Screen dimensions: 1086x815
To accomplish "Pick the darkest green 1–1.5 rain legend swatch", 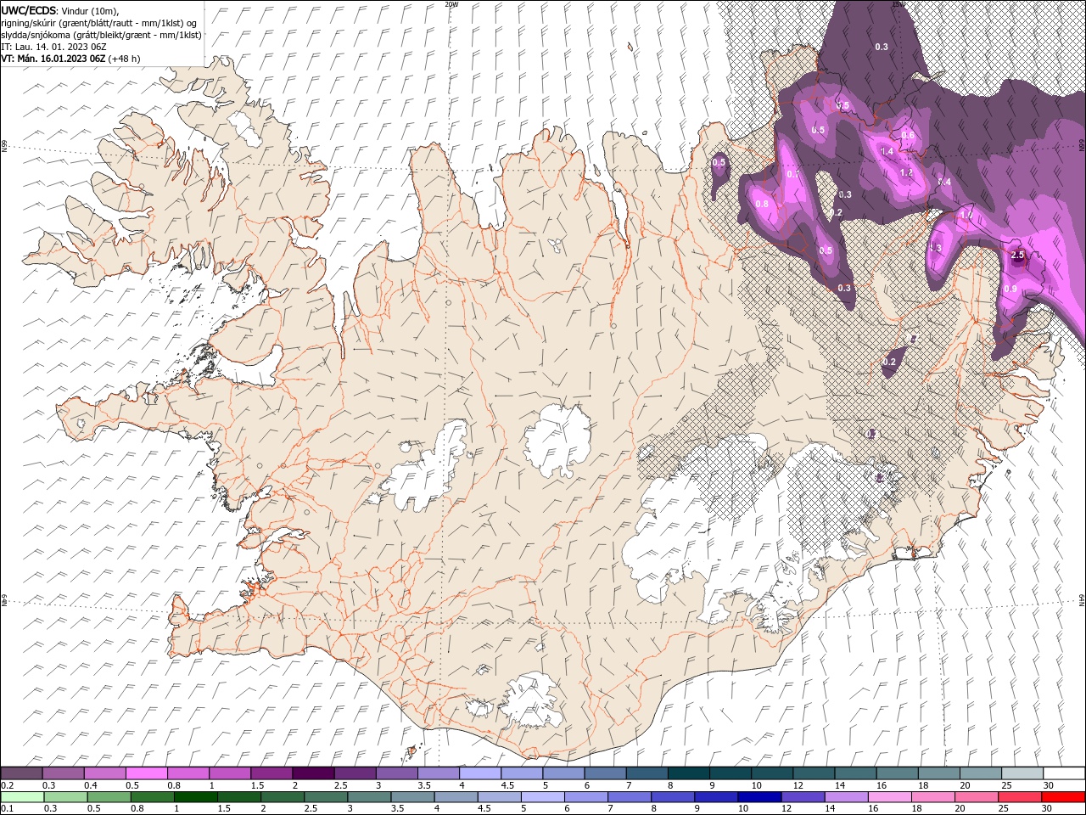I will pyautogui.click(x=195, y=797).
